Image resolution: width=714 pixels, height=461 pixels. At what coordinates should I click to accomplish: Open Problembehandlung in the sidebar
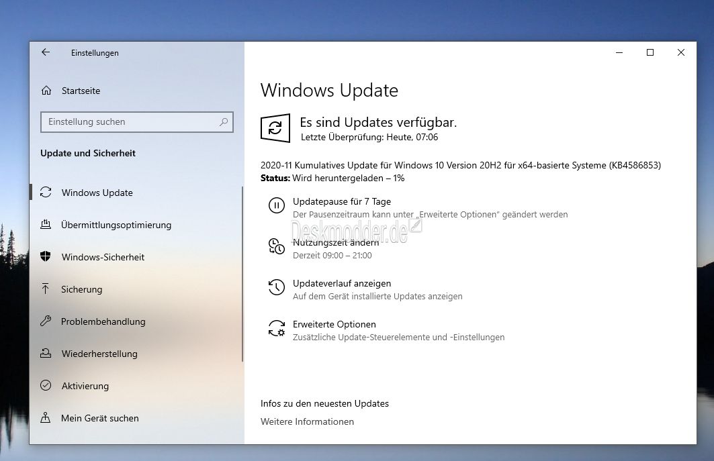pos(136,321)
